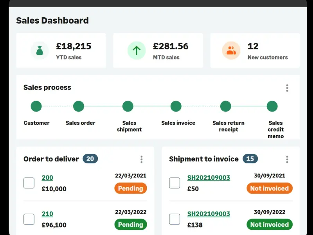The image size is (313, 235).
Task: Open Sales process more options menu
Action: (x=287, y=88)
